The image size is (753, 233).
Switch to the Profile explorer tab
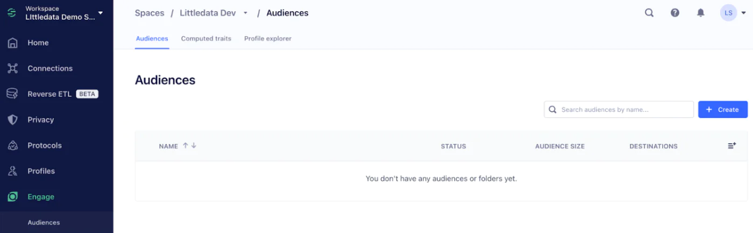267,39
